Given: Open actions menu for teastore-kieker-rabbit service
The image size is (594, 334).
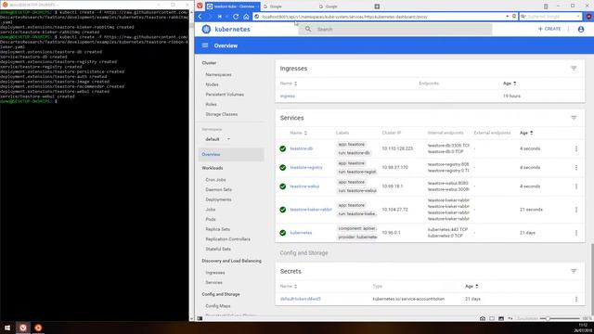Looking at the screenshot, I should click(x=576, y=210).
